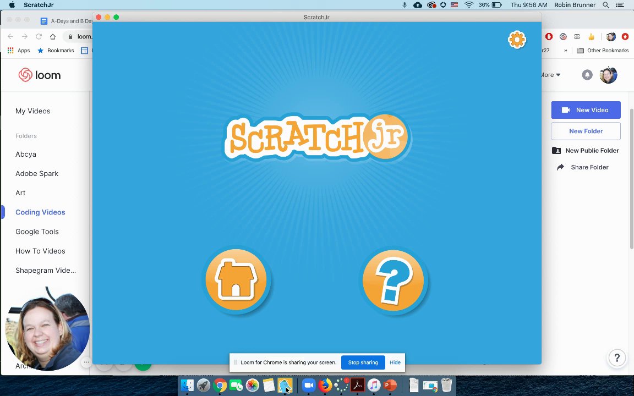Click the red stop-hand extension in Chrome
This screenshot has height=396, width=634.
pos(549,37)
